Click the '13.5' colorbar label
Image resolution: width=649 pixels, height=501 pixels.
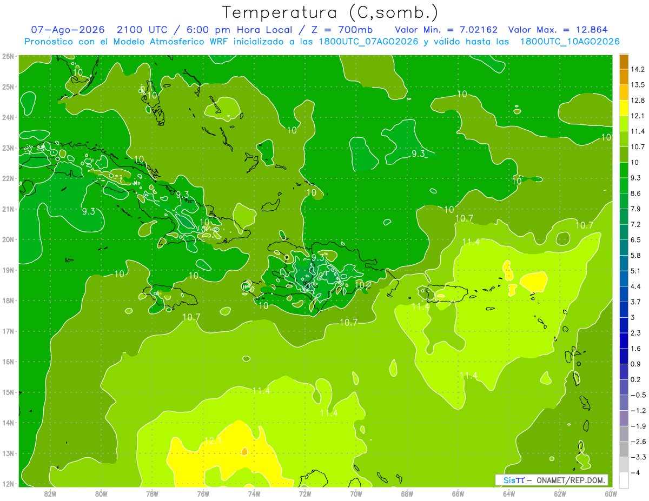pyautogui.click(x=637, y=85)
